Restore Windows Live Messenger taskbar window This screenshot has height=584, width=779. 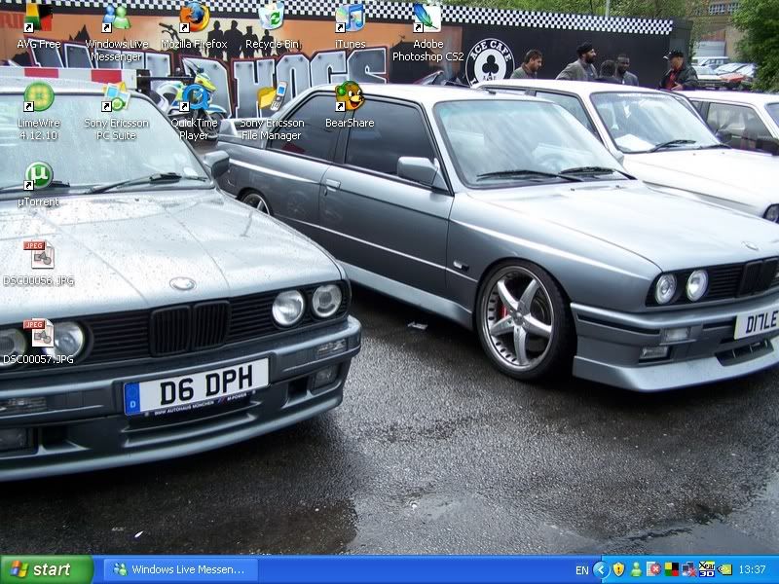[x=180, y=569]
